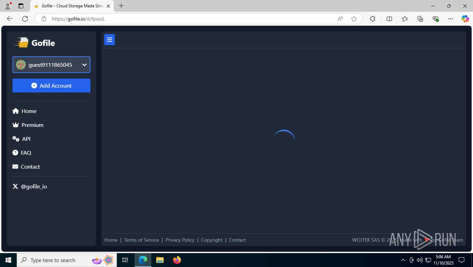Open Terms of Service footer link
473x267 pixels.
tap(142, 240)
